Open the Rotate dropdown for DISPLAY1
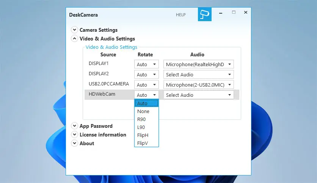 146,64
